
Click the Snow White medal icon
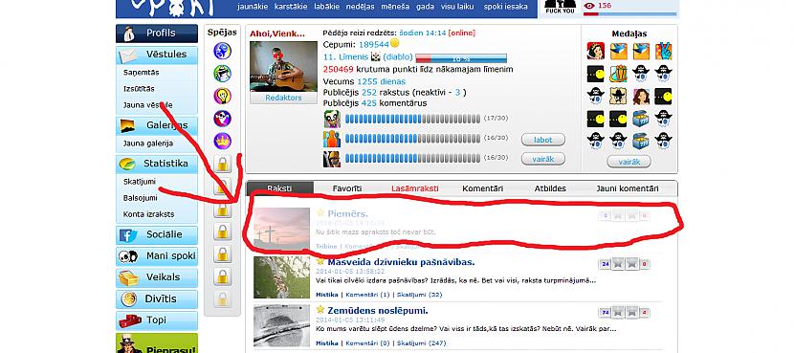(595, 51)
